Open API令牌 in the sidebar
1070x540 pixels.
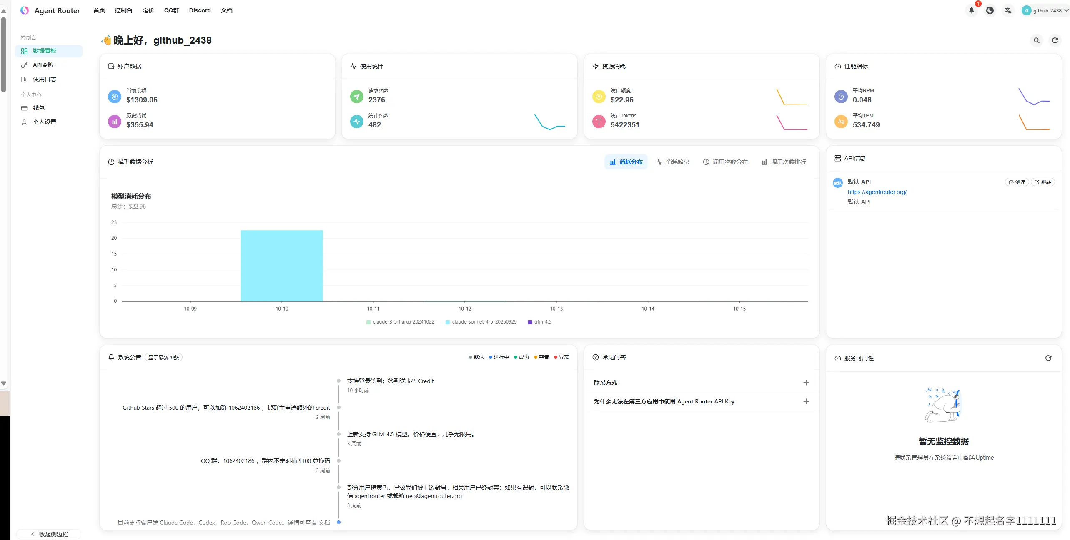43,65
